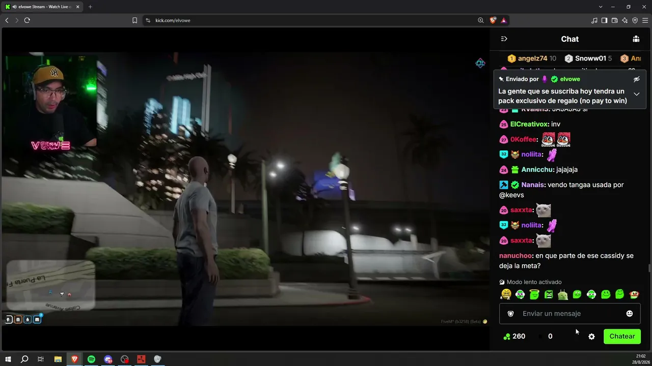The image size is (652, 366).
Task: Open Spotify from the taskbar
Action: point(91,359)
